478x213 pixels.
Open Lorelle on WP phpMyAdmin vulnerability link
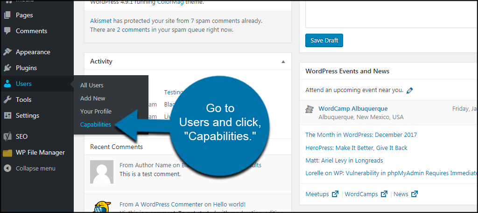click(x=391, y=173)
